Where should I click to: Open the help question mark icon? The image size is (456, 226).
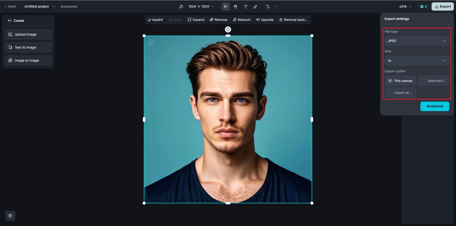(10, 216)
